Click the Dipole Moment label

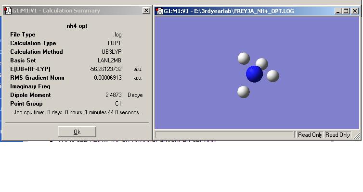pos(30,95)
